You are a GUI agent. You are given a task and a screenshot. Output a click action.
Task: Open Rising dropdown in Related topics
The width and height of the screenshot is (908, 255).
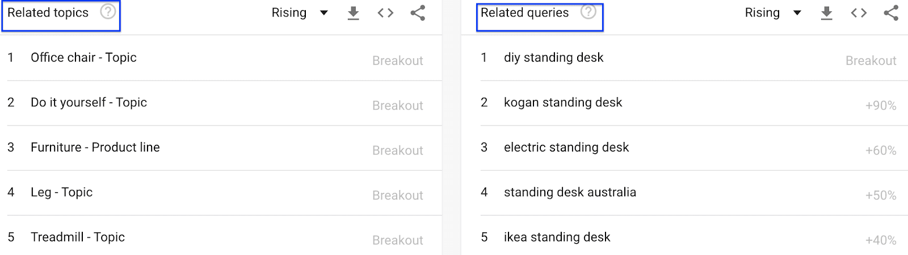pyautogui.click(x=300, y=13)
